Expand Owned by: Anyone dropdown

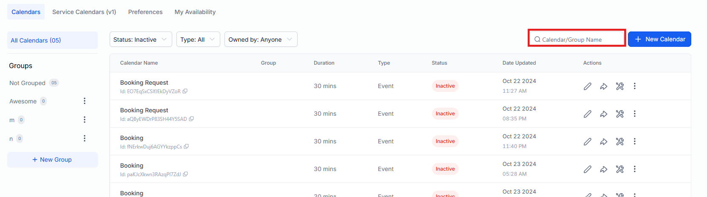pos(261,40)
